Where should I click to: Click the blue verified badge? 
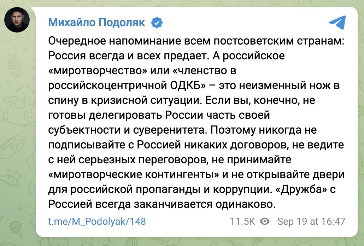click(157, 23)
